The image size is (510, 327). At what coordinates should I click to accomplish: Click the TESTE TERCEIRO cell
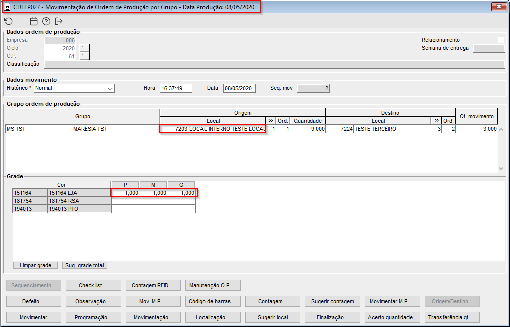click(x=392, y=129)
